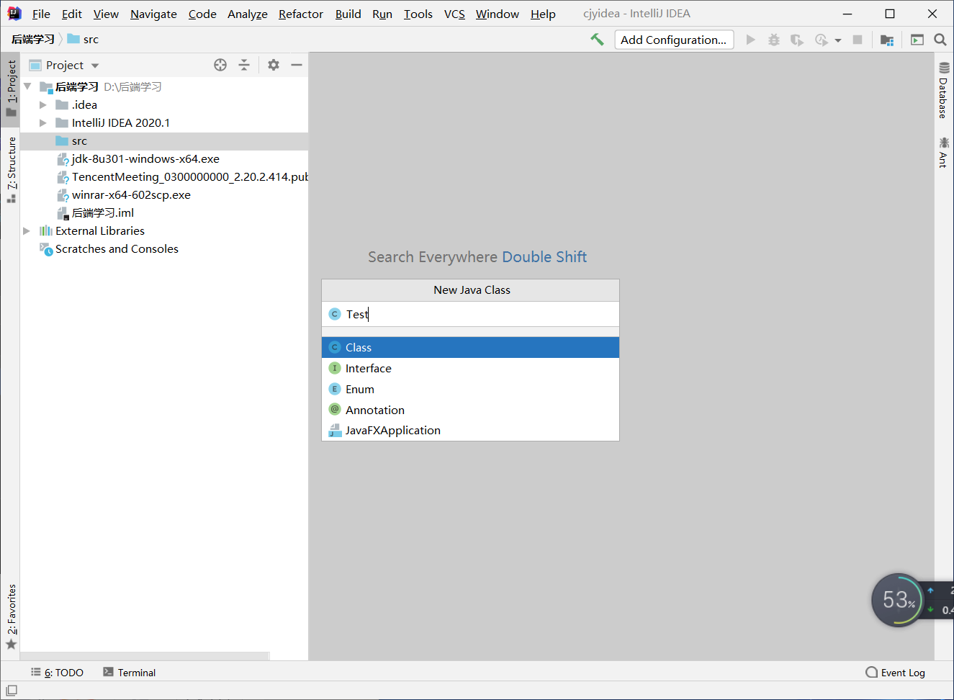Choose Class in New Java Class list
Image resolution: width=954 pixels, height=700 pixels.
[470, 347]
